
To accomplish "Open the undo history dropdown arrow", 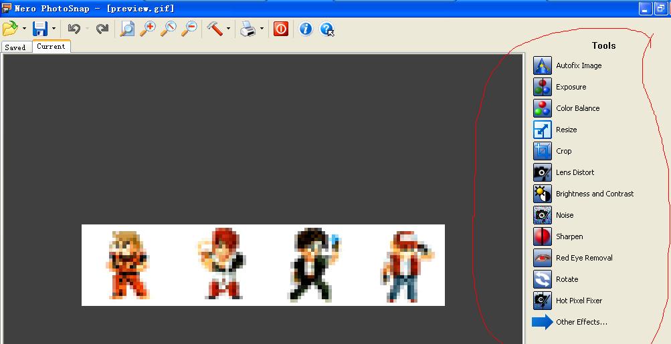I will [x=87, y=29].
